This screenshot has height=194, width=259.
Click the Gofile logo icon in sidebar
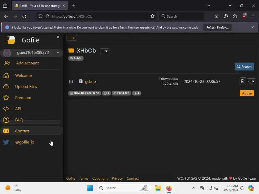click(10, 40)
